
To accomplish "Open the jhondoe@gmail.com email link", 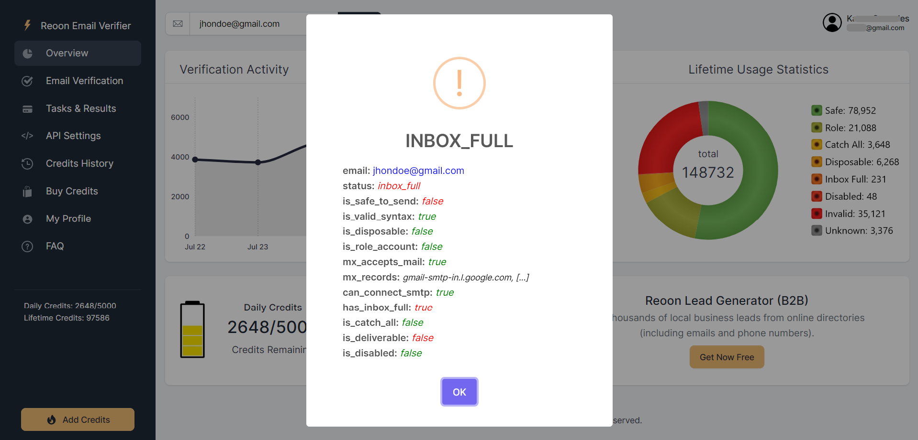I will (418, 171).
